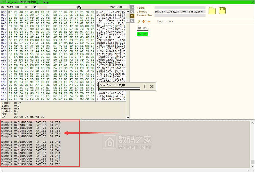Viewport: 255px width, 173px height.
Task: Select log row 0x0b886000 FAT_32 81 754
Action: click(x=31, y=136)
